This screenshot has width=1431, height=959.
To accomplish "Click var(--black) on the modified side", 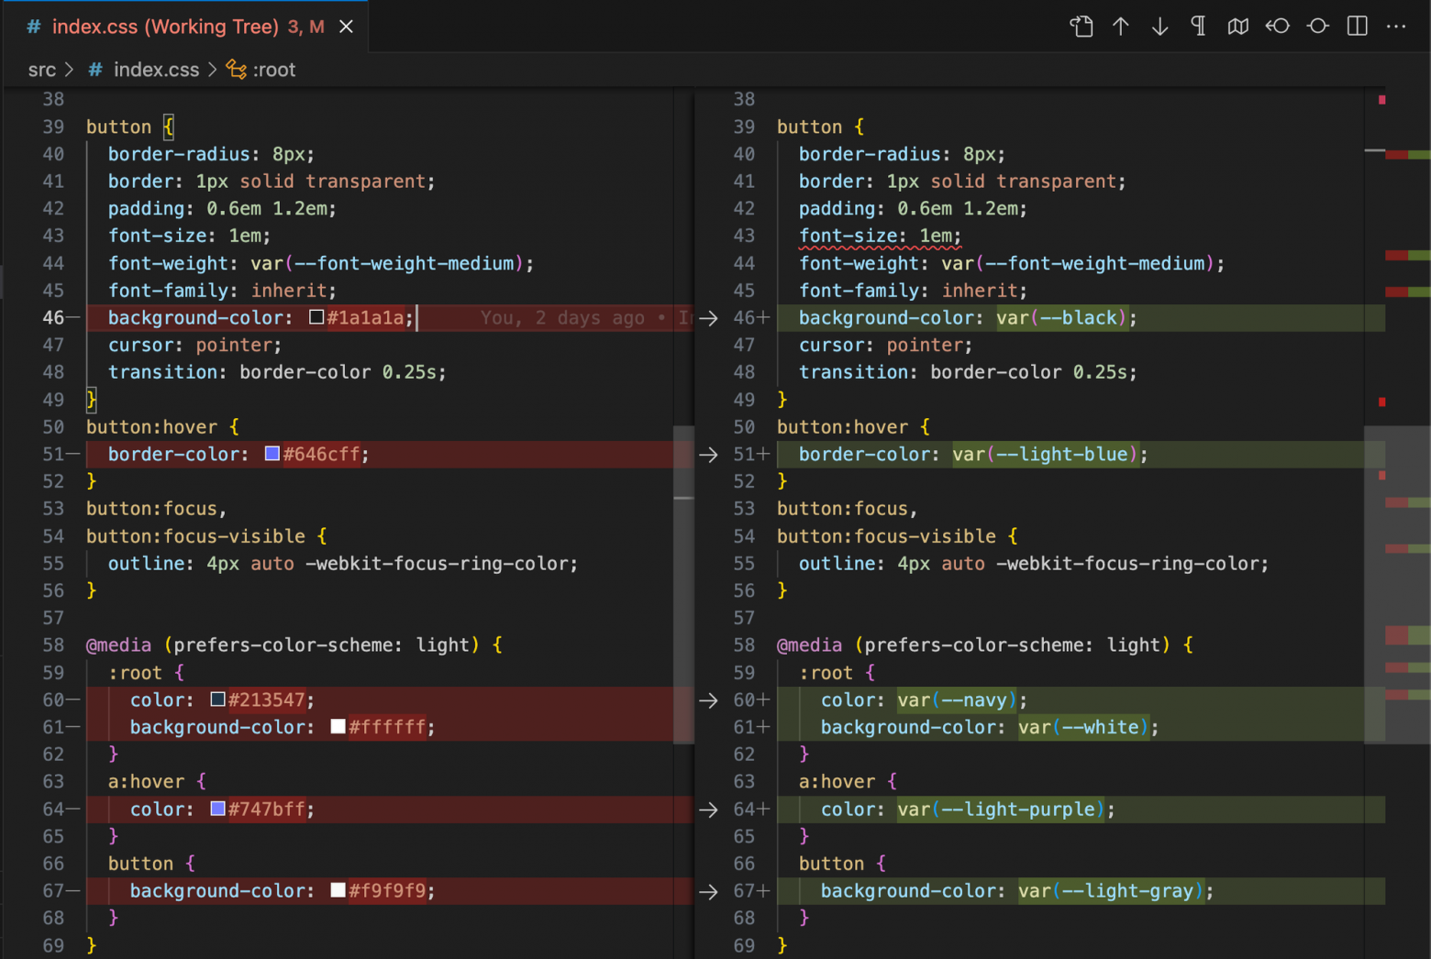I will coord(1061,318).
